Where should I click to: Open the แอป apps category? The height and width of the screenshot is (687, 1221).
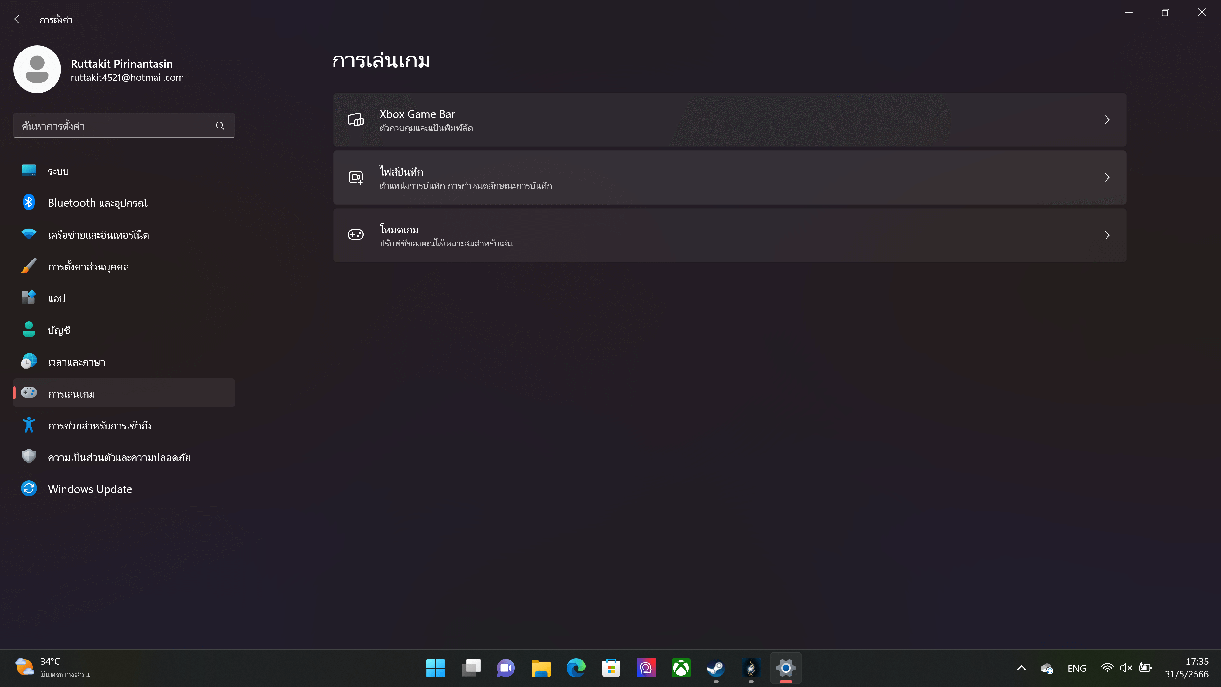(124, 298)
